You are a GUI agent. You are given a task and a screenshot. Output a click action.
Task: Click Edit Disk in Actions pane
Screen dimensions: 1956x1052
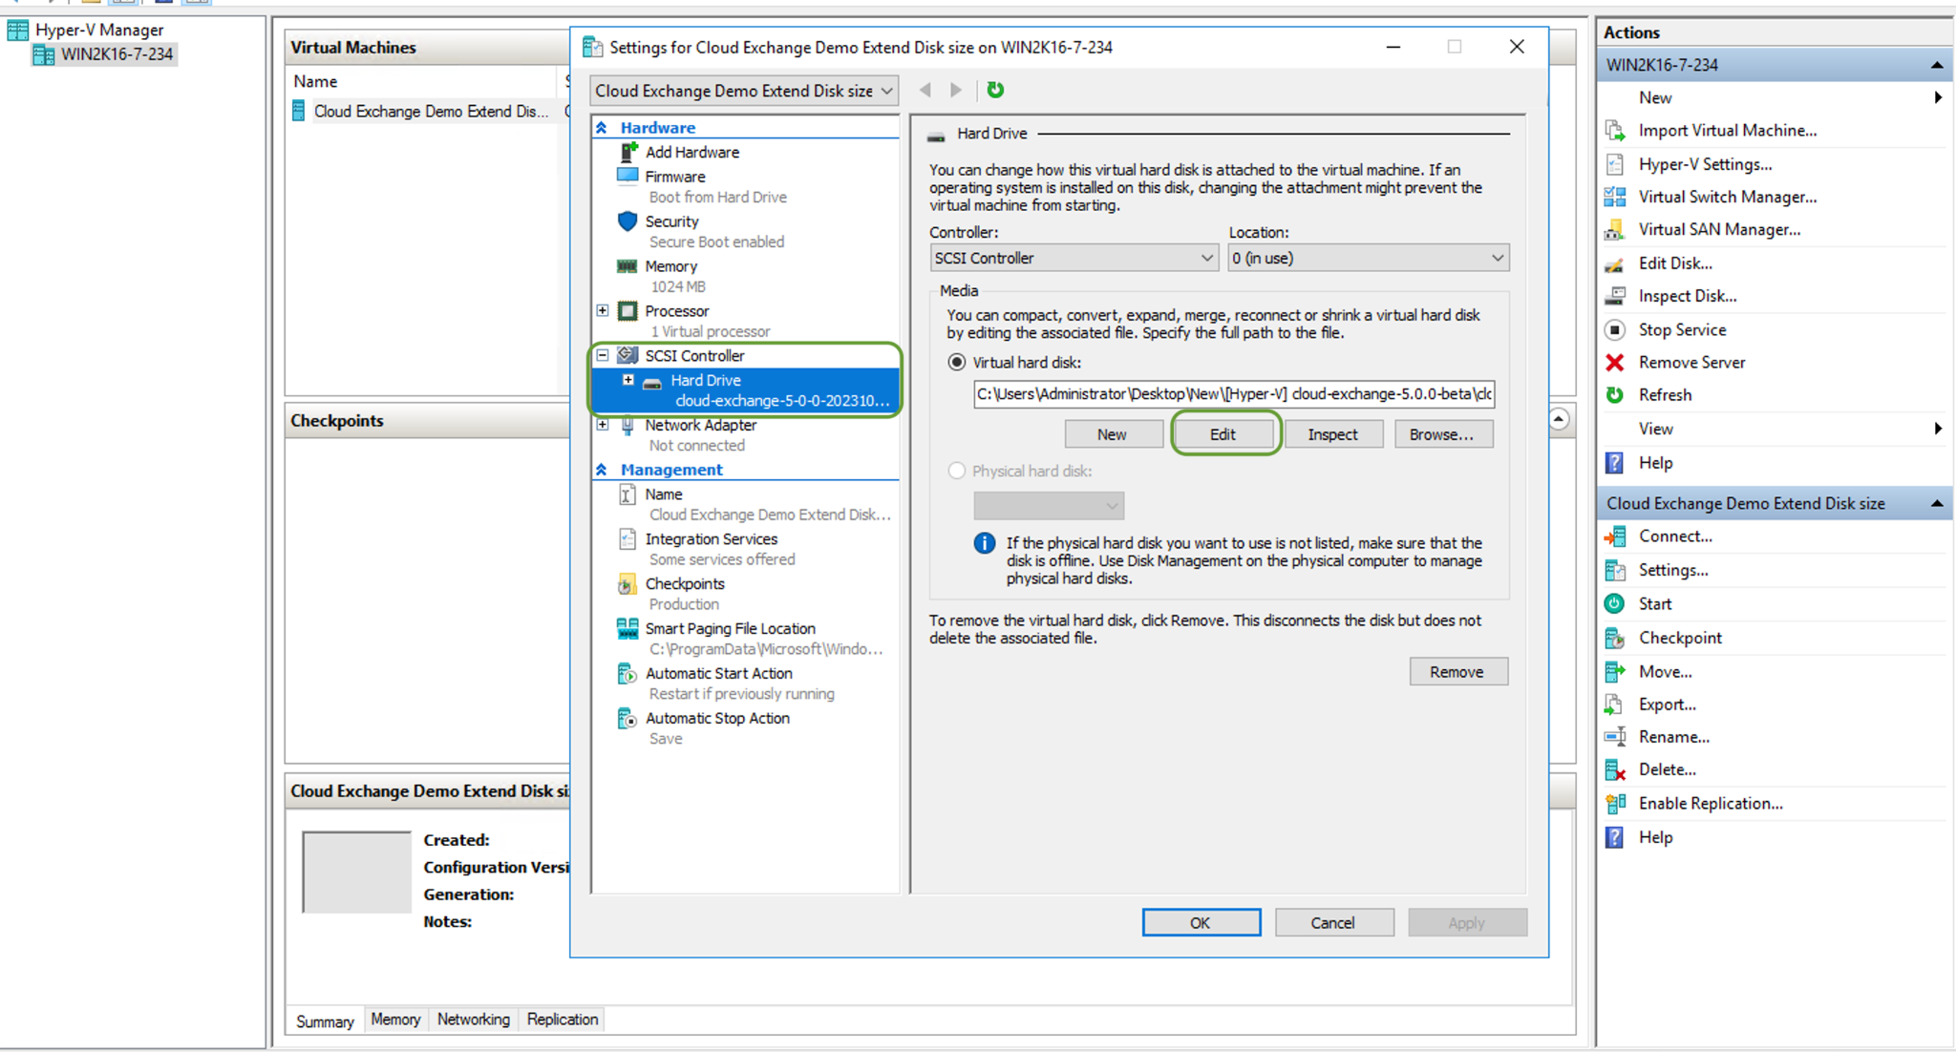[1675, 263]
